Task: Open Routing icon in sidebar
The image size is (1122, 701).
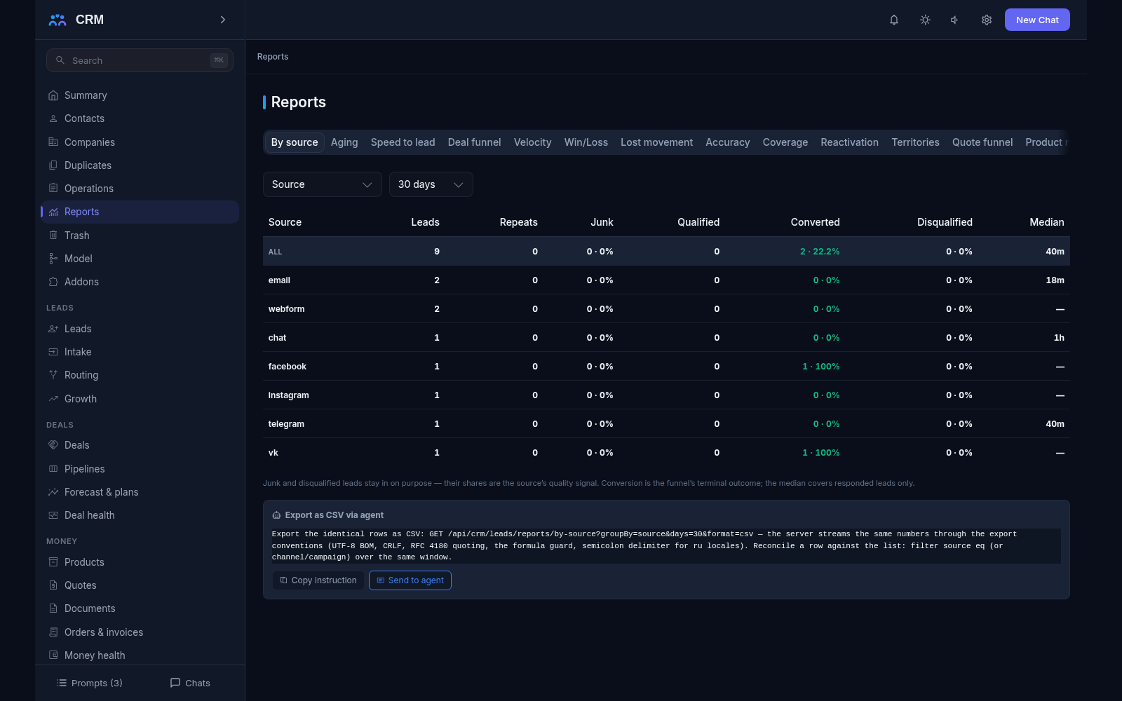Action: point(53,375)
